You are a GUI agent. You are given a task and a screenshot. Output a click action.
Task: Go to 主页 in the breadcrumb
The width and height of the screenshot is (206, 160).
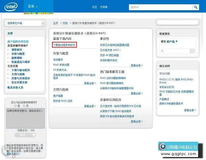pyautogui.click(x=56, y=23)
